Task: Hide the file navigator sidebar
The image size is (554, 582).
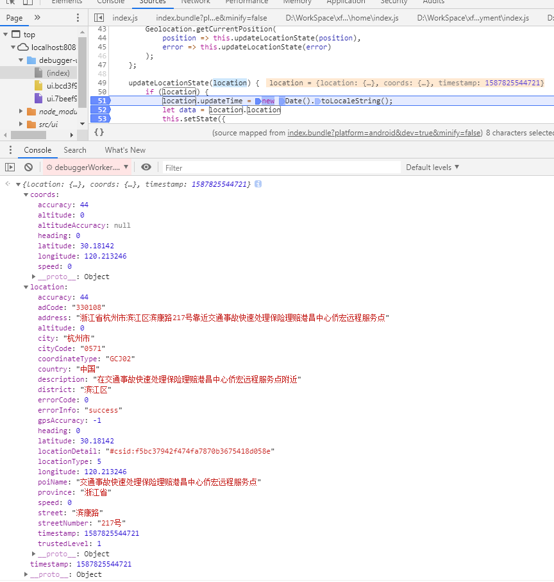Action: coord(99,17)
